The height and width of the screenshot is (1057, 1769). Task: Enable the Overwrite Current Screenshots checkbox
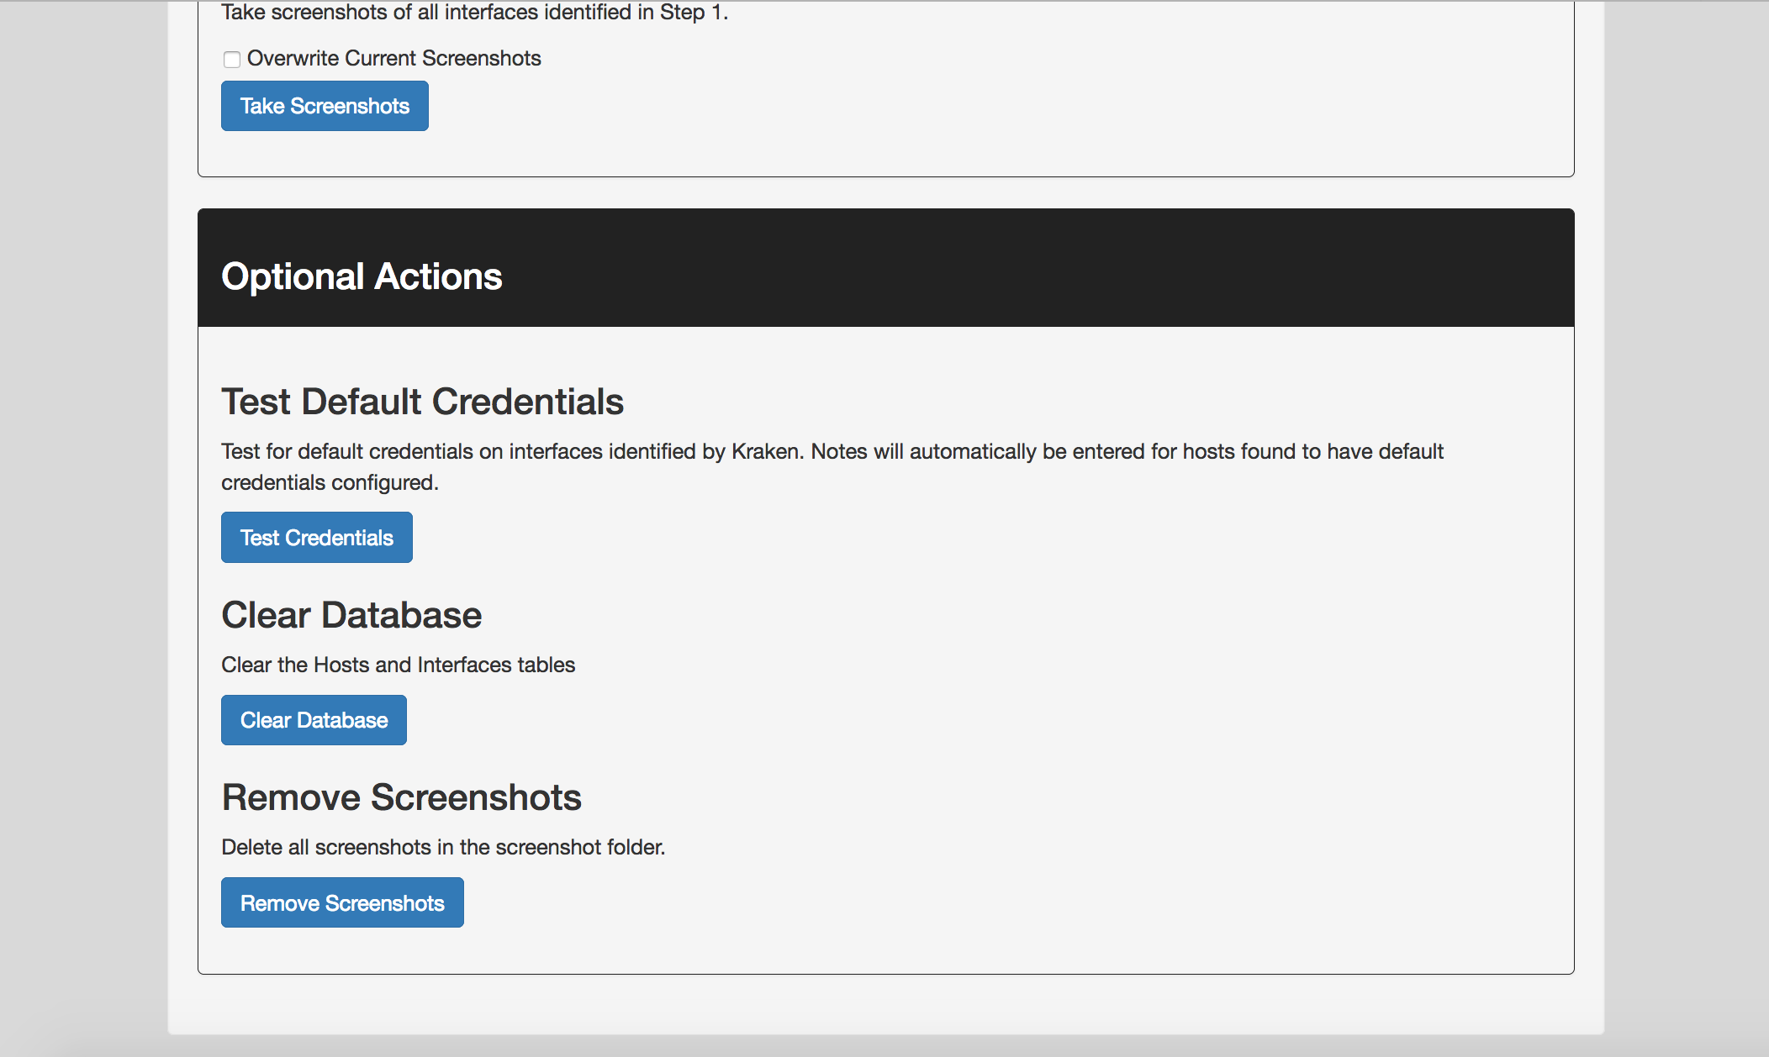point(232,59)
